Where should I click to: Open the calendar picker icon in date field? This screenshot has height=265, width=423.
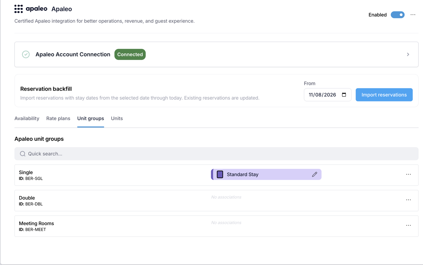click(x=344, y=95)
